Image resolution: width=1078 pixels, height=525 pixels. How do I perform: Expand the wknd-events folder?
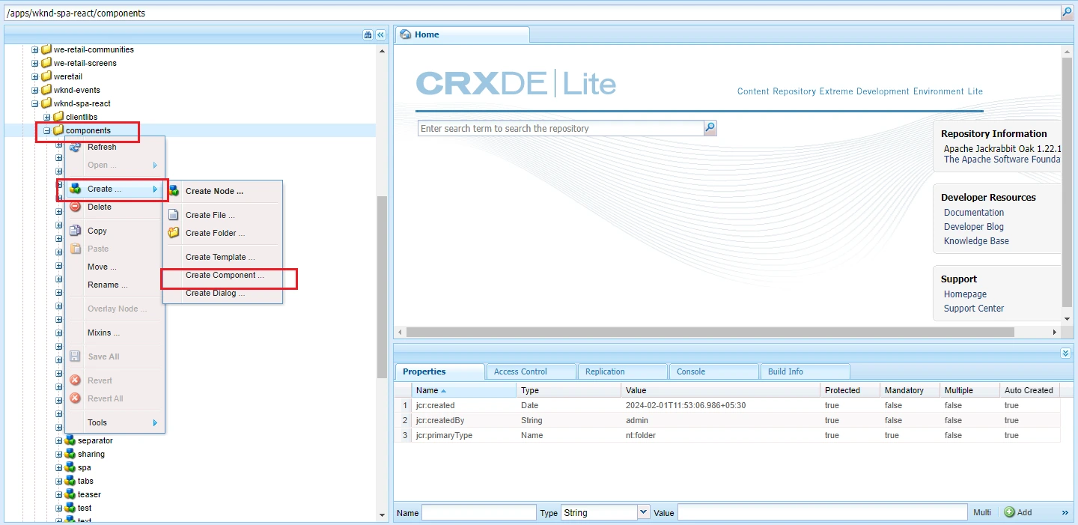[35, 90]
